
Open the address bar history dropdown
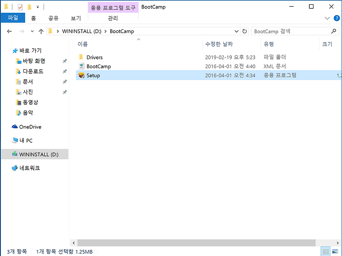tap(236, 31)
